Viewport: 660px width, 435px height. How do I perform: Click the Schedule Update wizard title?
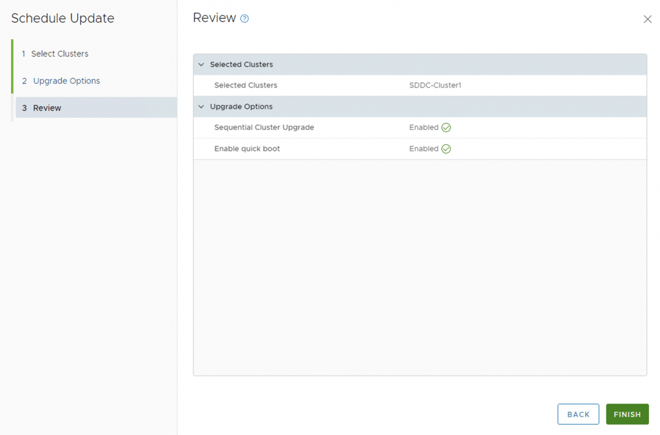[x=63, y=19]
